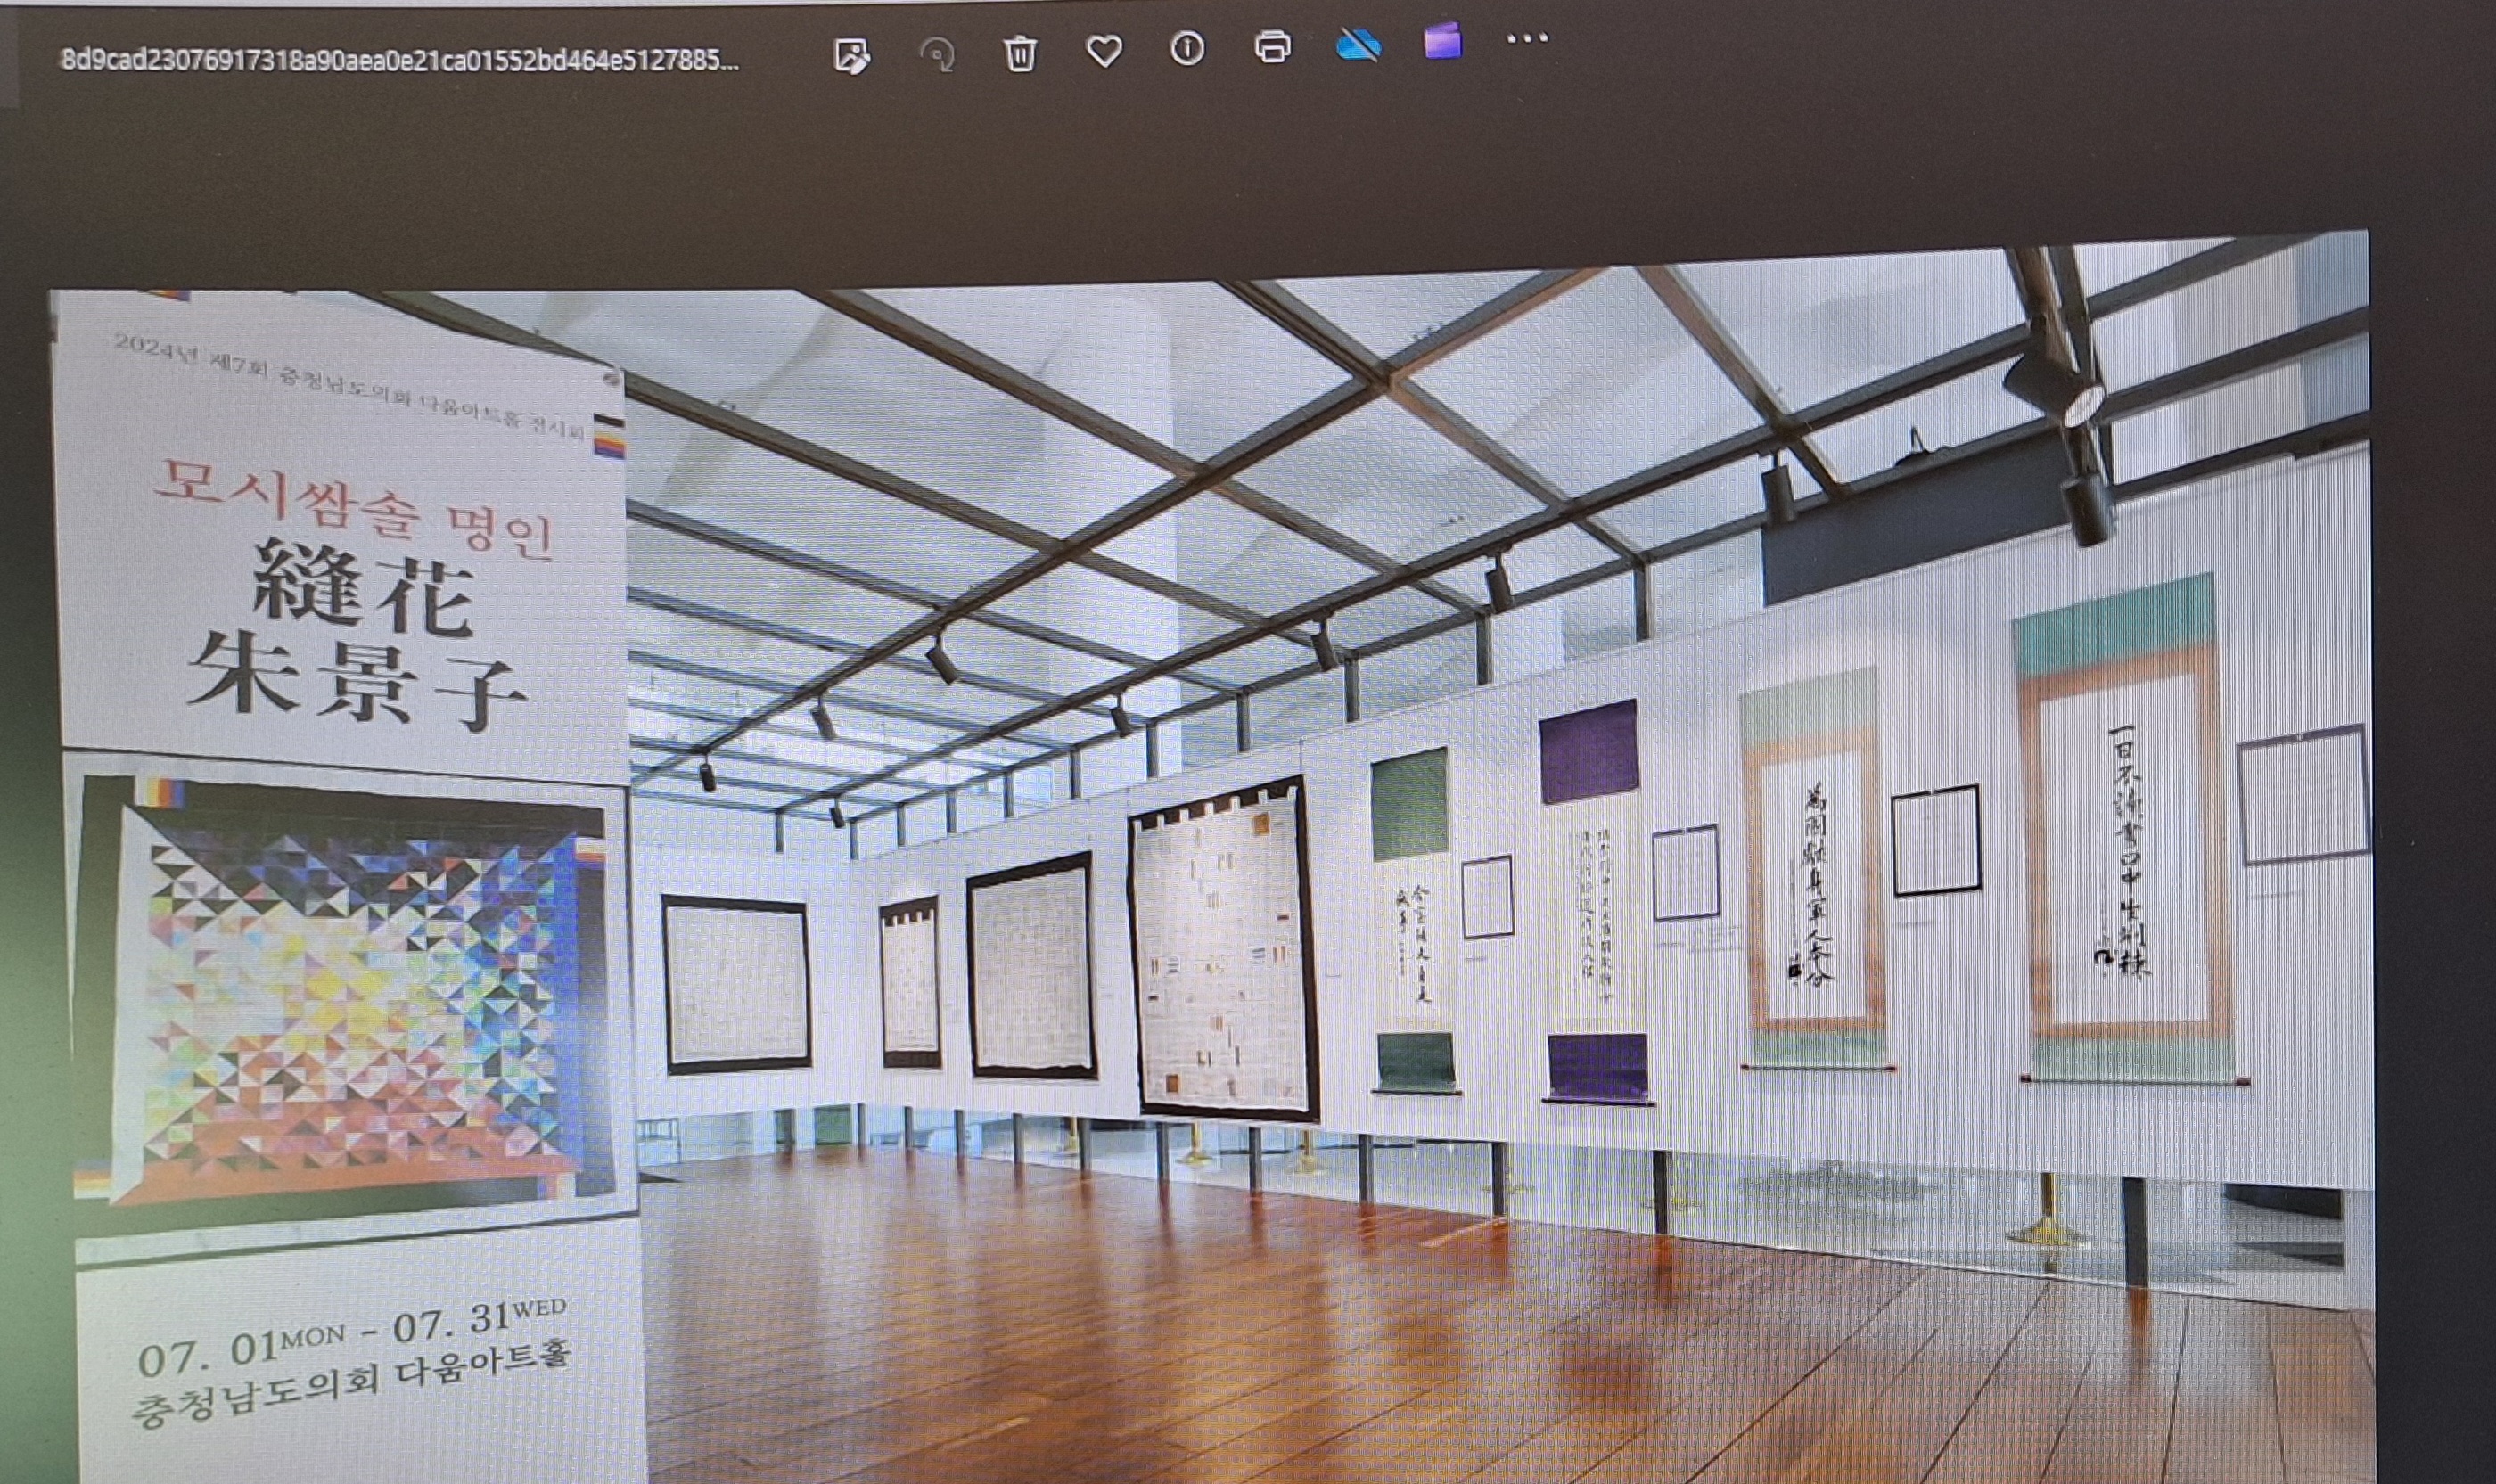Click the OneDrive cloud icon
2496x1484 pixels.
(x=1358, y=44)
